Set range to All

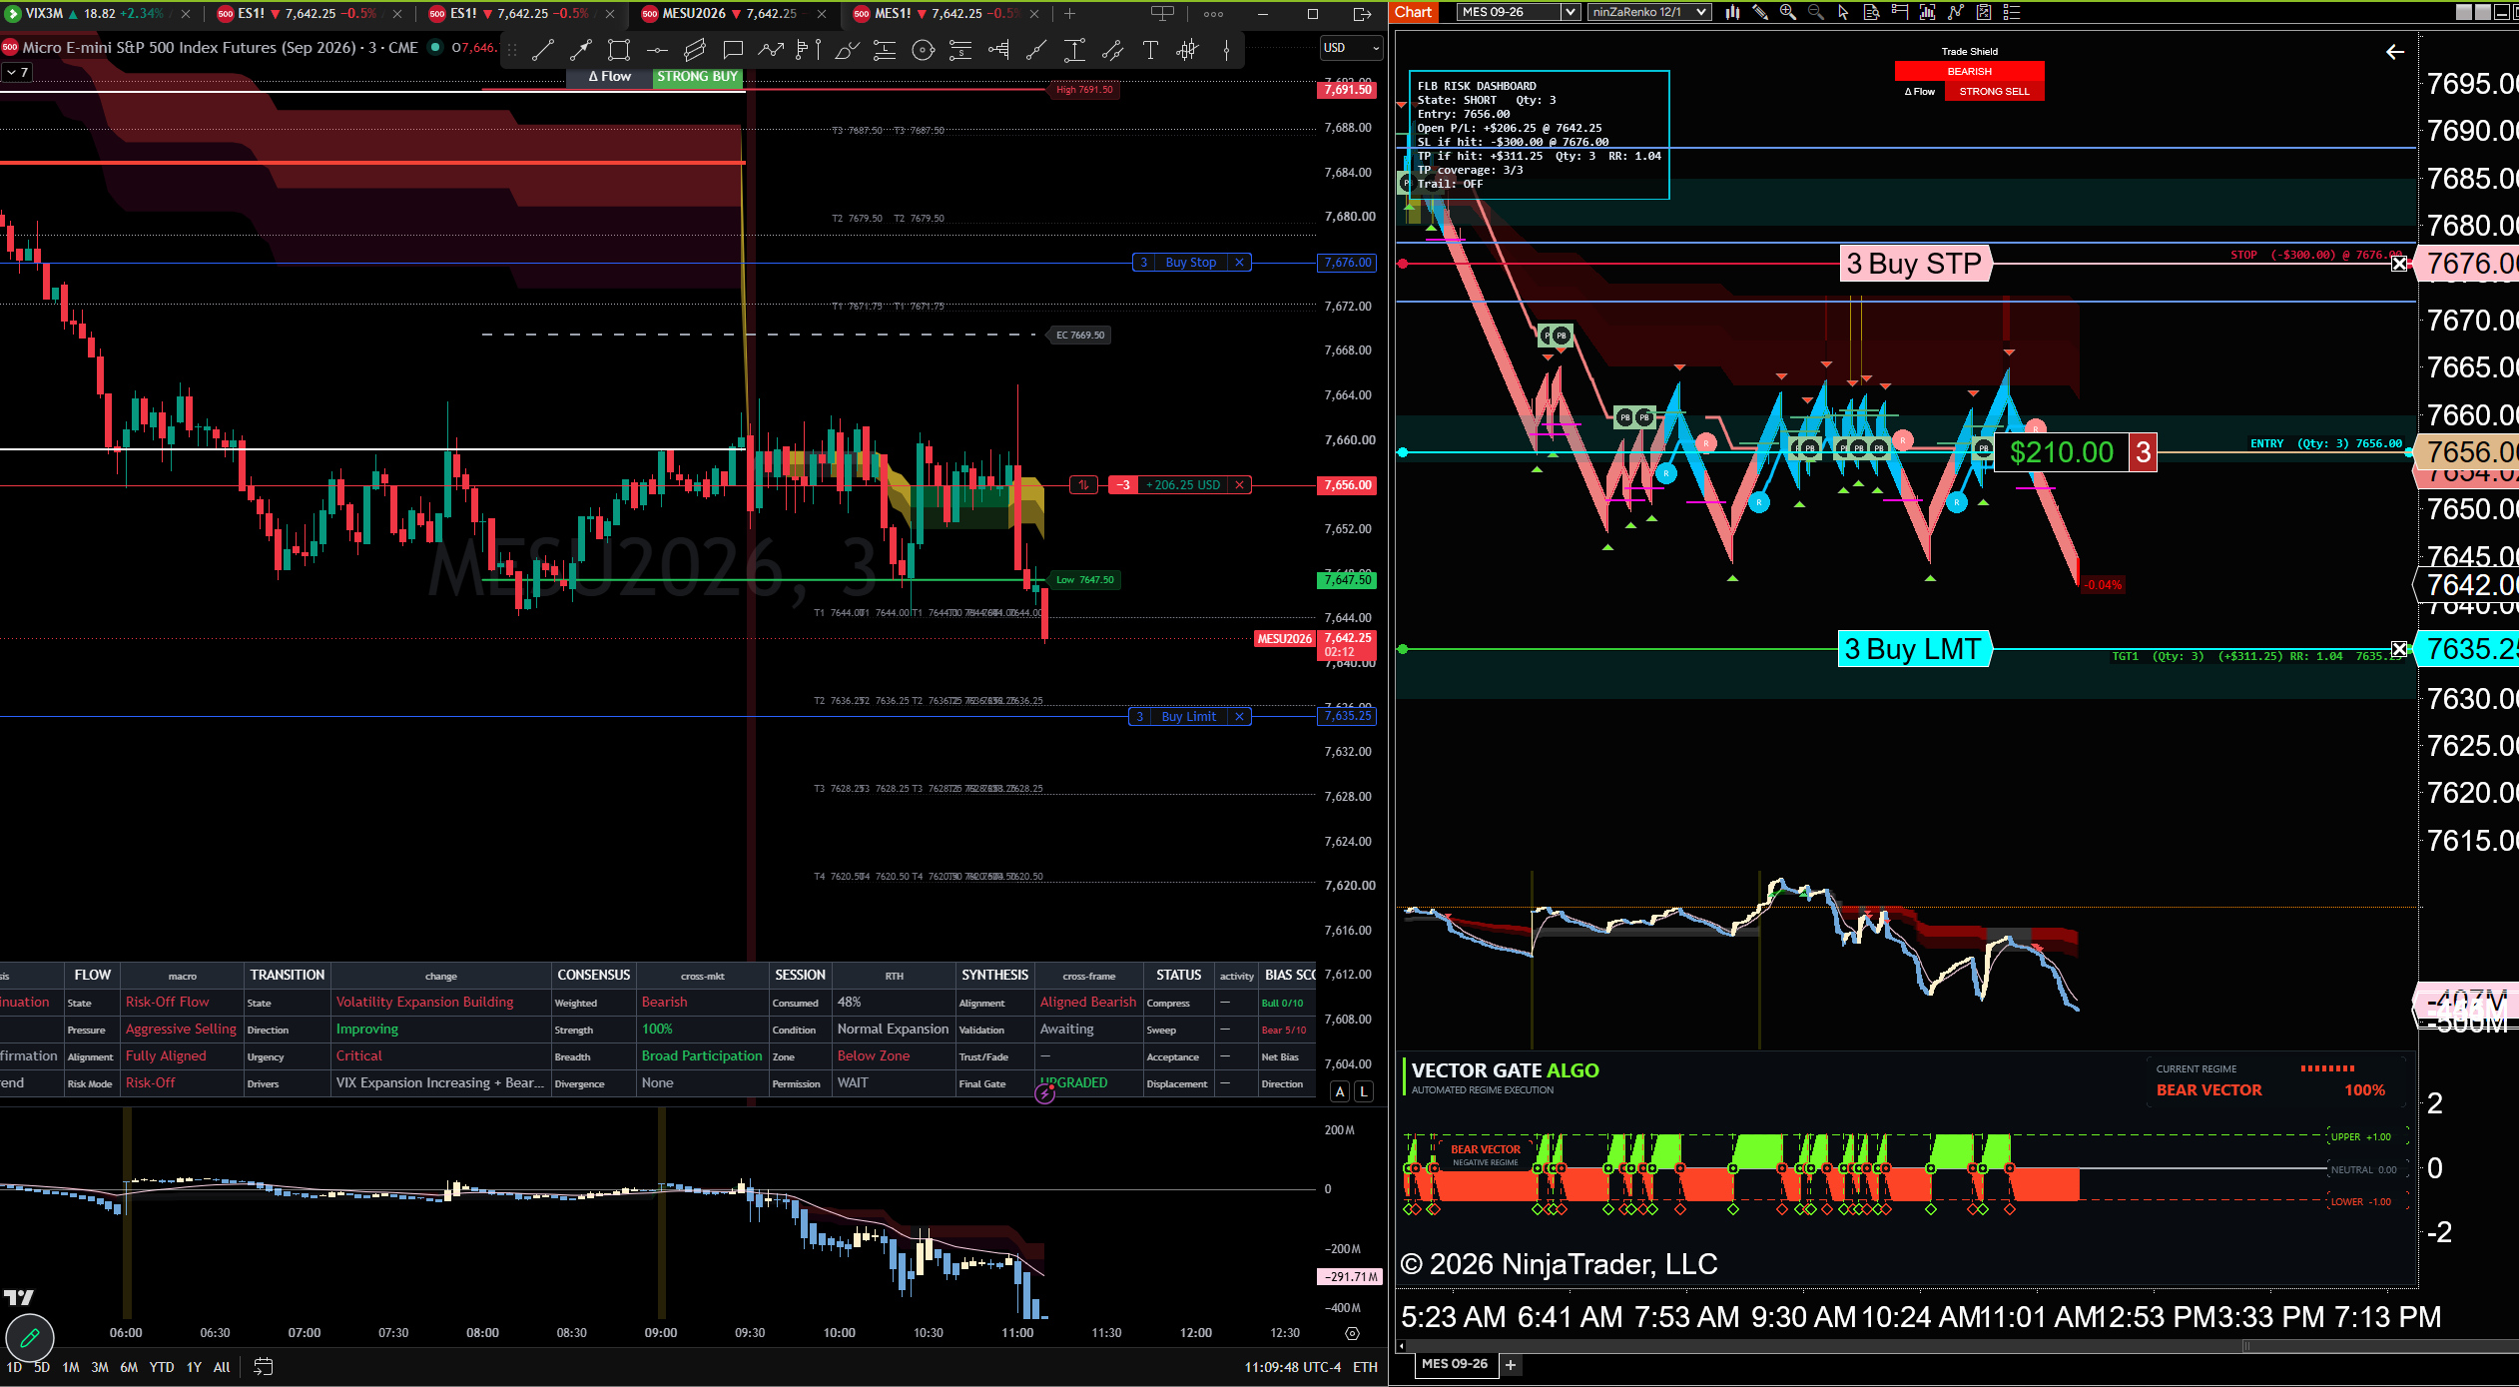point(222,1367)
